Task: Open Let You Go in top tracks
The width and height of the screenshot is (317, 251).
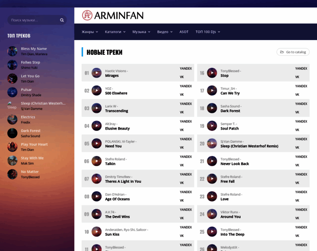Action: [30, 76]
